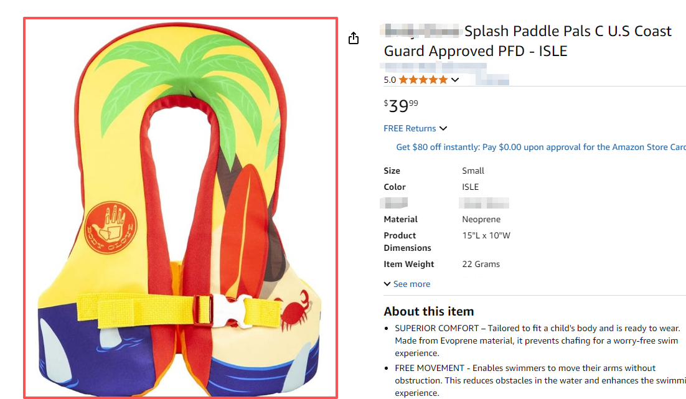Click the white buckle on the vest strap
686x399 pixels.
(235, 311)
